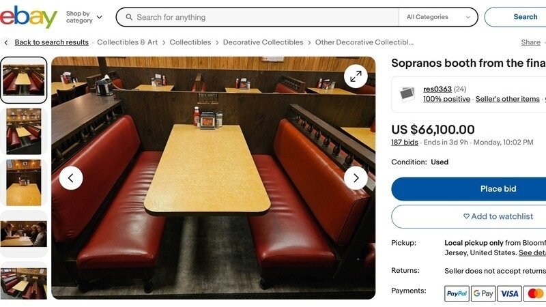
Task: Select the second booth thumbnail
Action: pos(23,131)
